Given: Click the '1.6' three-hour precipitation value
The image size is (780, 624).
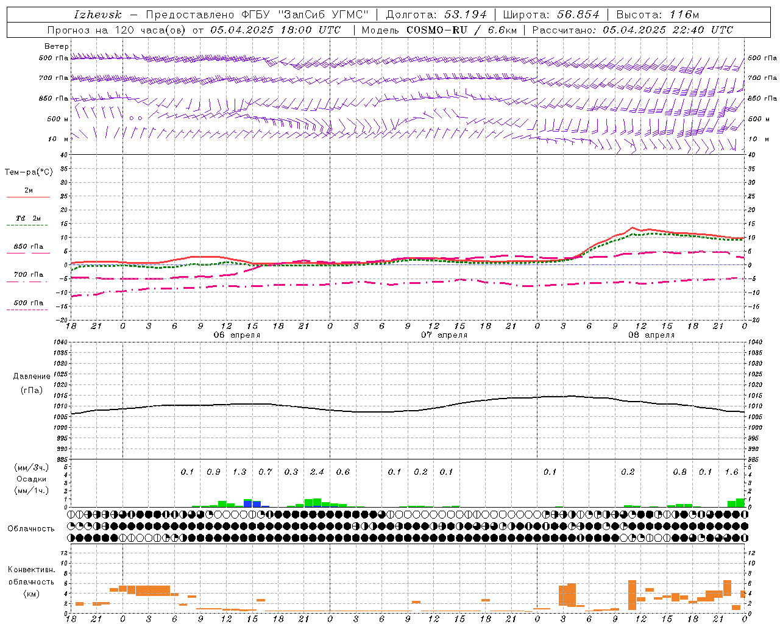Looking at the screenshot, I should point(731,472).
